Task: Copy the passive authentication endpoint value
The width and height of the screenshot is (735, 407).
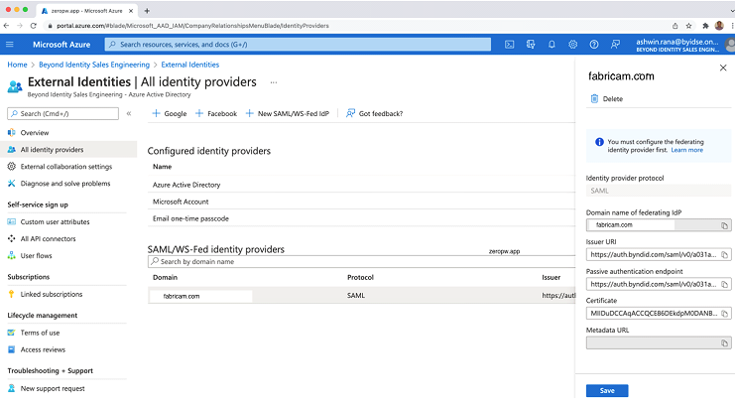Action: coord(725,284)
